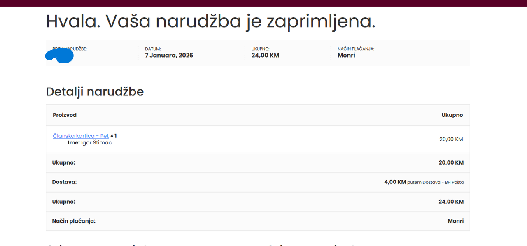527x246 pixels.
Task: Select the date '7 Januara, 2026'
Action: pos(169,55)
